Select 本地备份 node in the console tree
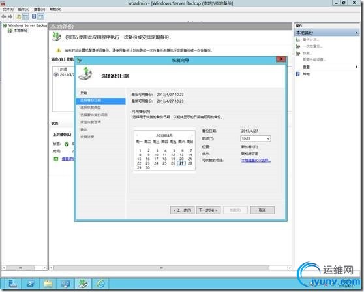Viewport: 364px width, 292px height. pyautogui.click(x=20, y=31)
